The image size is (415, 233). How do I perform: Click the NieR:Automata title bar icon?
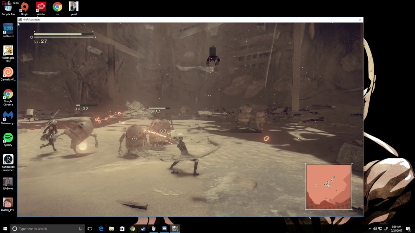(20, 20)
